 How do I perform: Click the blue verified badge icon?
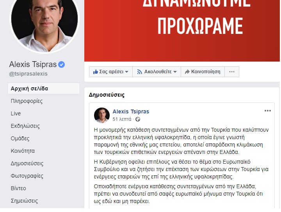pos(61,65)
